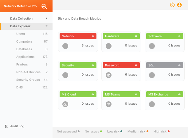
Task: Toggle the eye icon on Network card
Action: tap(93, 36)
